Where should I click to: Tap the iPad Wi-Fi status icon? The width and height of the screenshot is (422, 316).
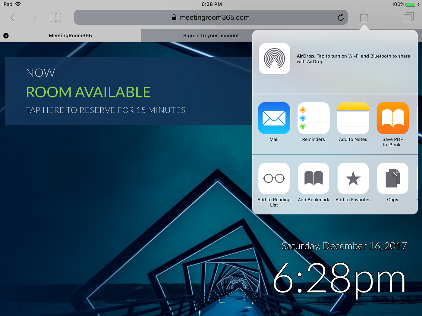(x=18, y=4)
